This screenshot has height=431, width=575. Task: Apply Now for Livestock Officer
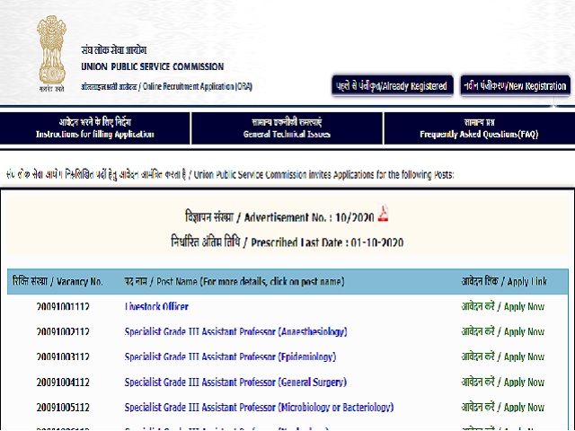click(503, 306)
